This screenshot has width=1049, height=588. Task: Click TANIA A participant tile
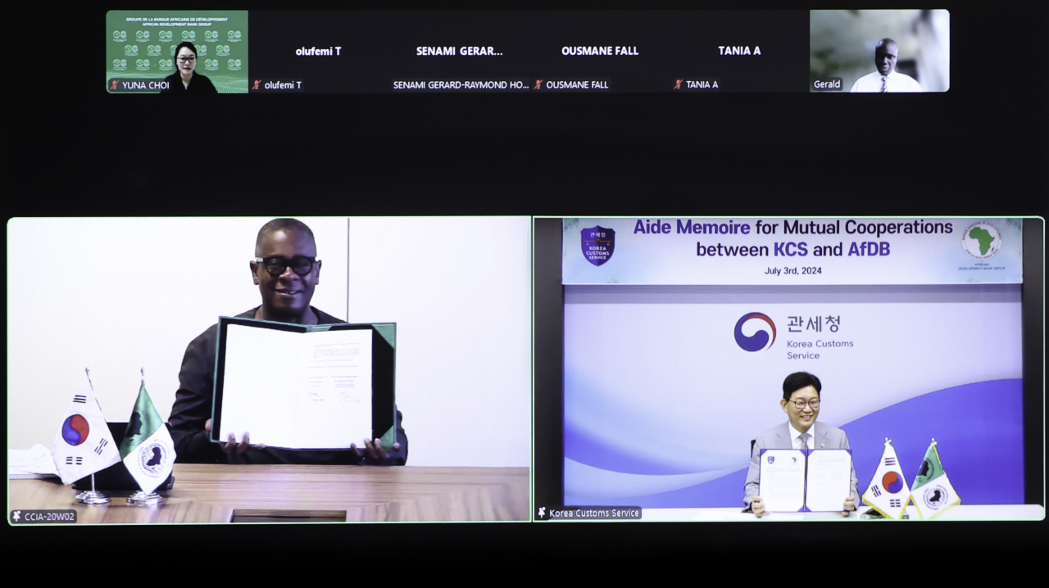[739, 51]
